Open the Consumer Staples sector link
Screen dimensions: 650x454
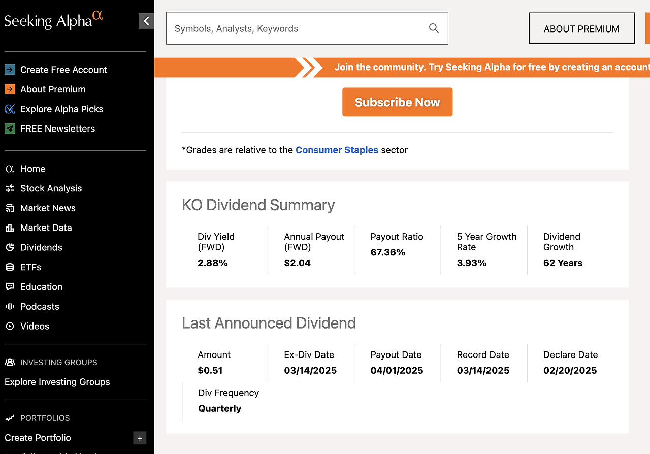coord(337,150)
